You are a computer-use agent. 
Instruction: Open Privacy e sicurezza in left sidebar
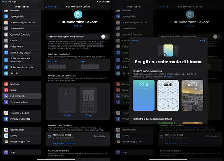22,119
